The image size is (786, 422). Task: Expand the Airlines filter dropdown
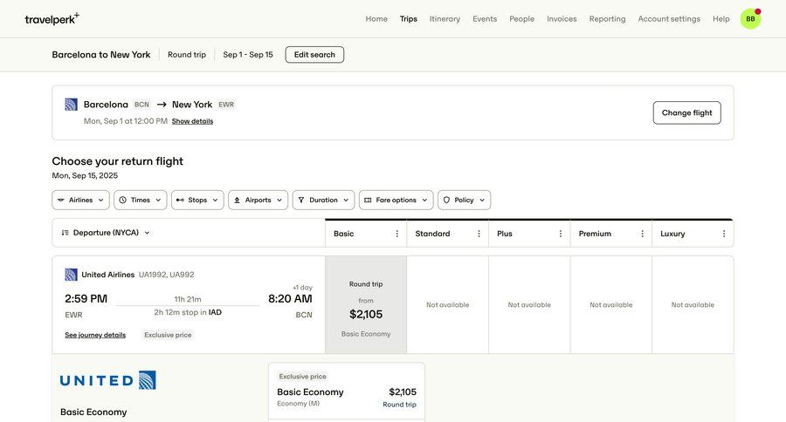80,200
